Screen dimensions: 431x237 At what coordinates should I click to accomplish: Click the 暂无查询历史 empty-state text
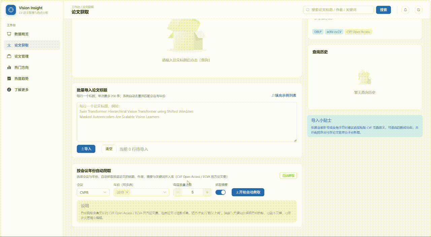click(x=365, y=92)
